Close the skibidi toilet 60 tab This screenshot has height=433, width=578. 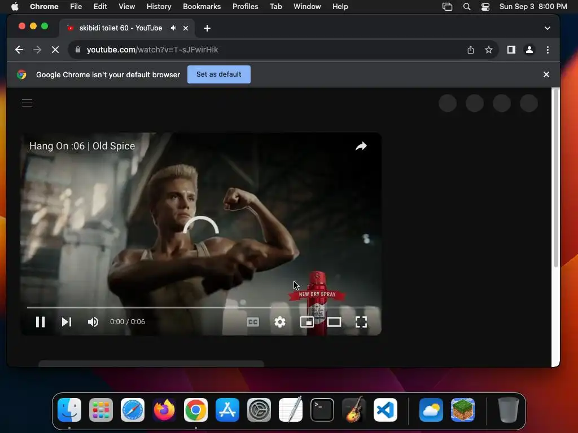tap(186, 28)
